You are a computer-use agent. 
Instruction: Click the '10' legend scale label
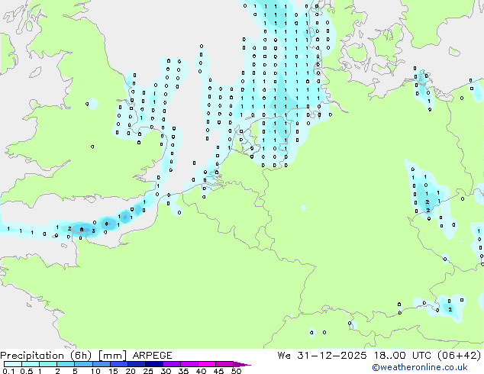(95, 371)
